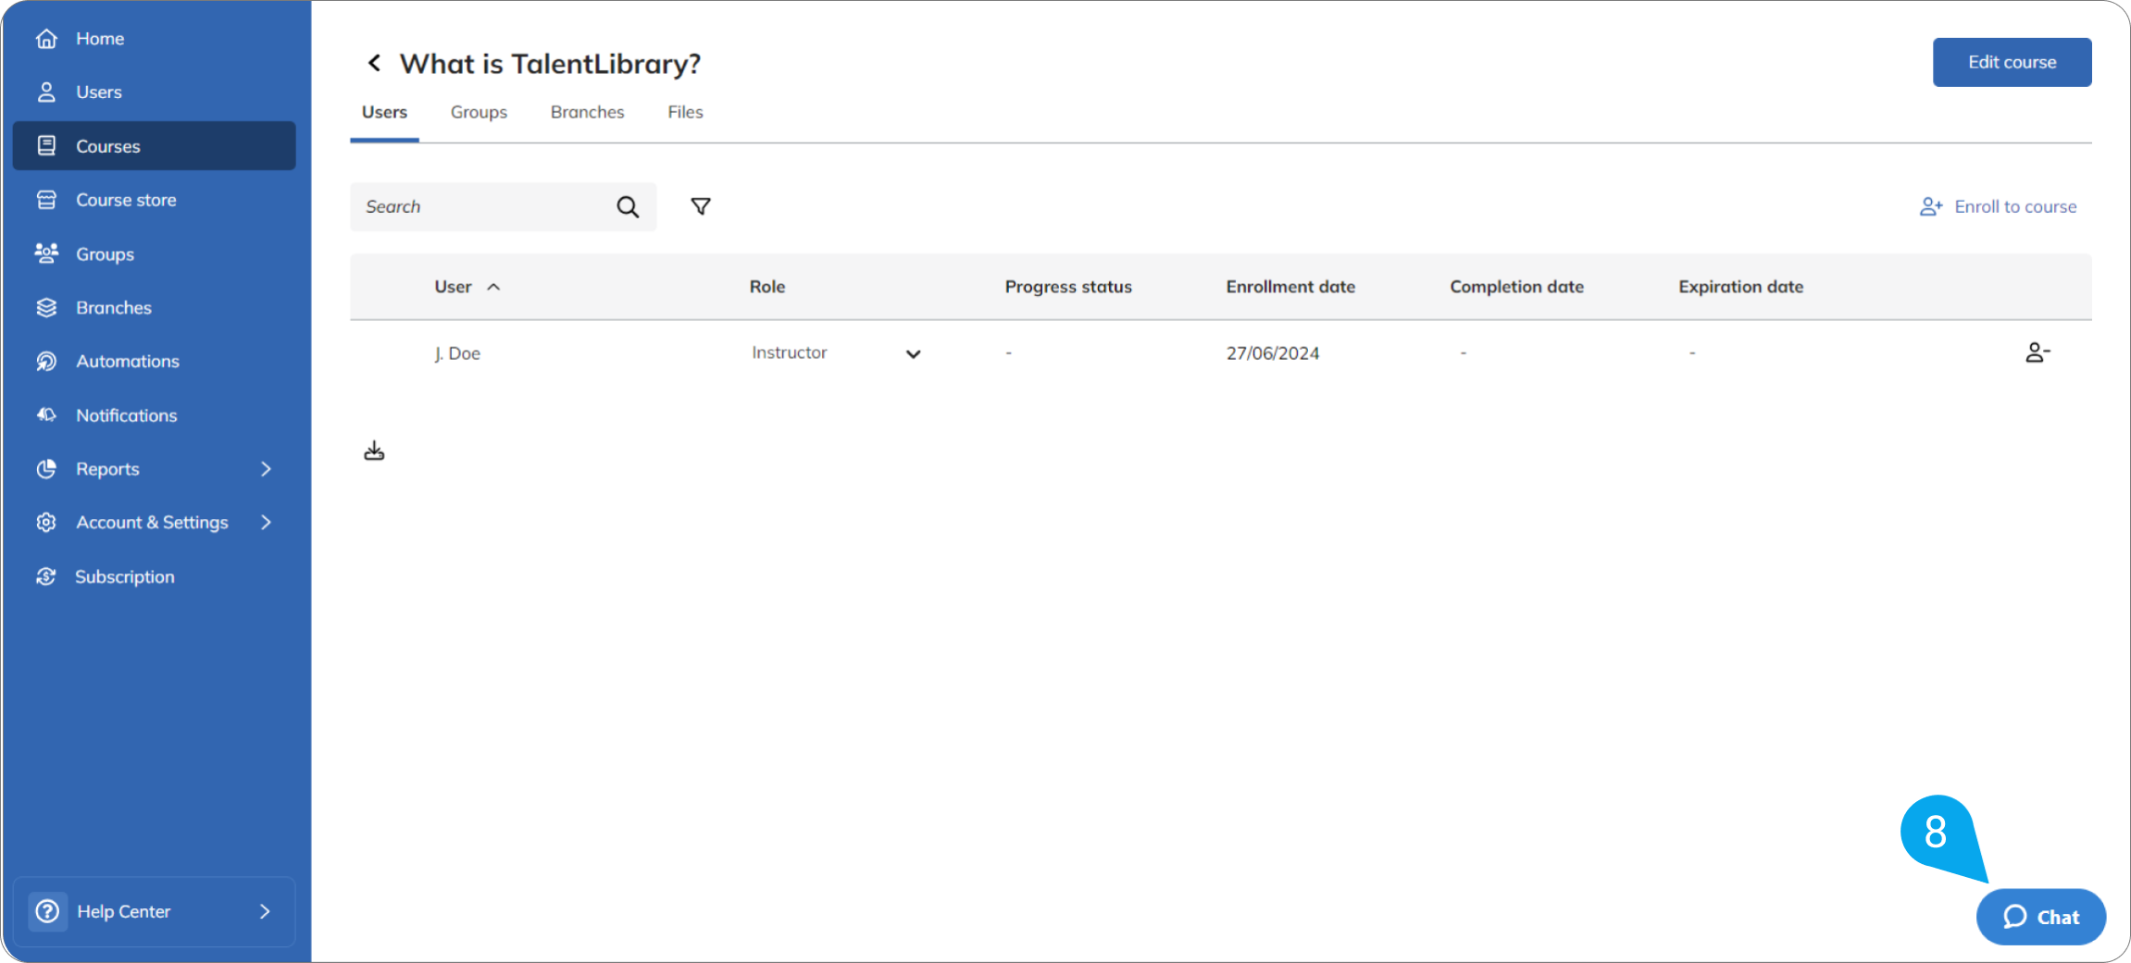
Task: Click the Automations icon in sidebar
Action: click(46, 362)
